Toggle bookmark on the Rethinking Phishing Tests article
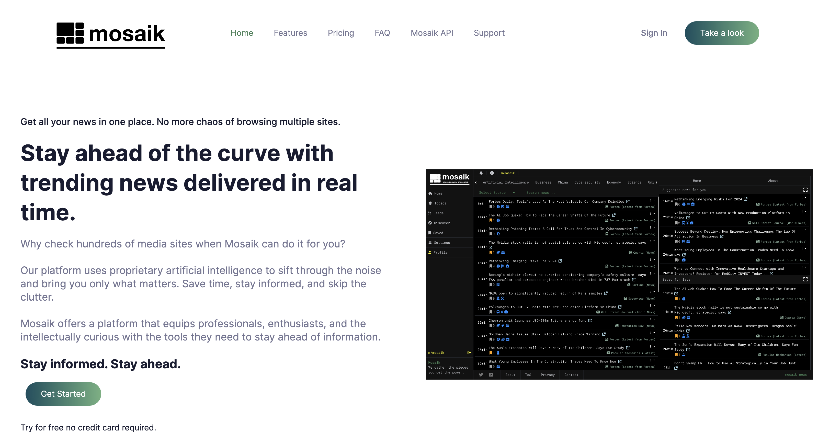 tap(491, 234)
